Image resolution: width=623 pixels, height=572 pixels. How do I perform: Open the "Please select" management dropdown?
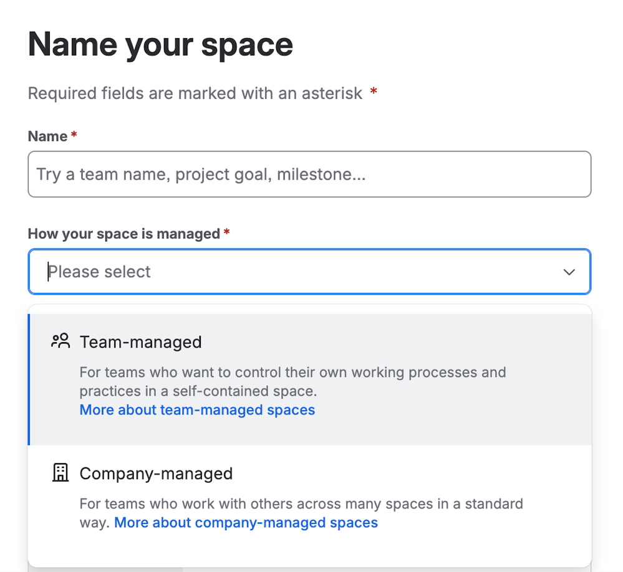[x=299, y=272]
